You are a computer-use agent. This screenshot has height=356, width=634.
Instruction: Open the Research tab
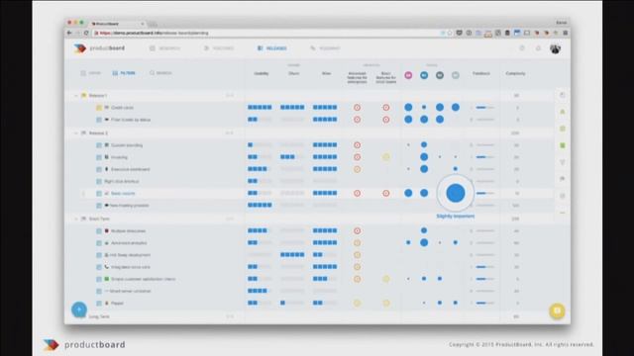165,48
